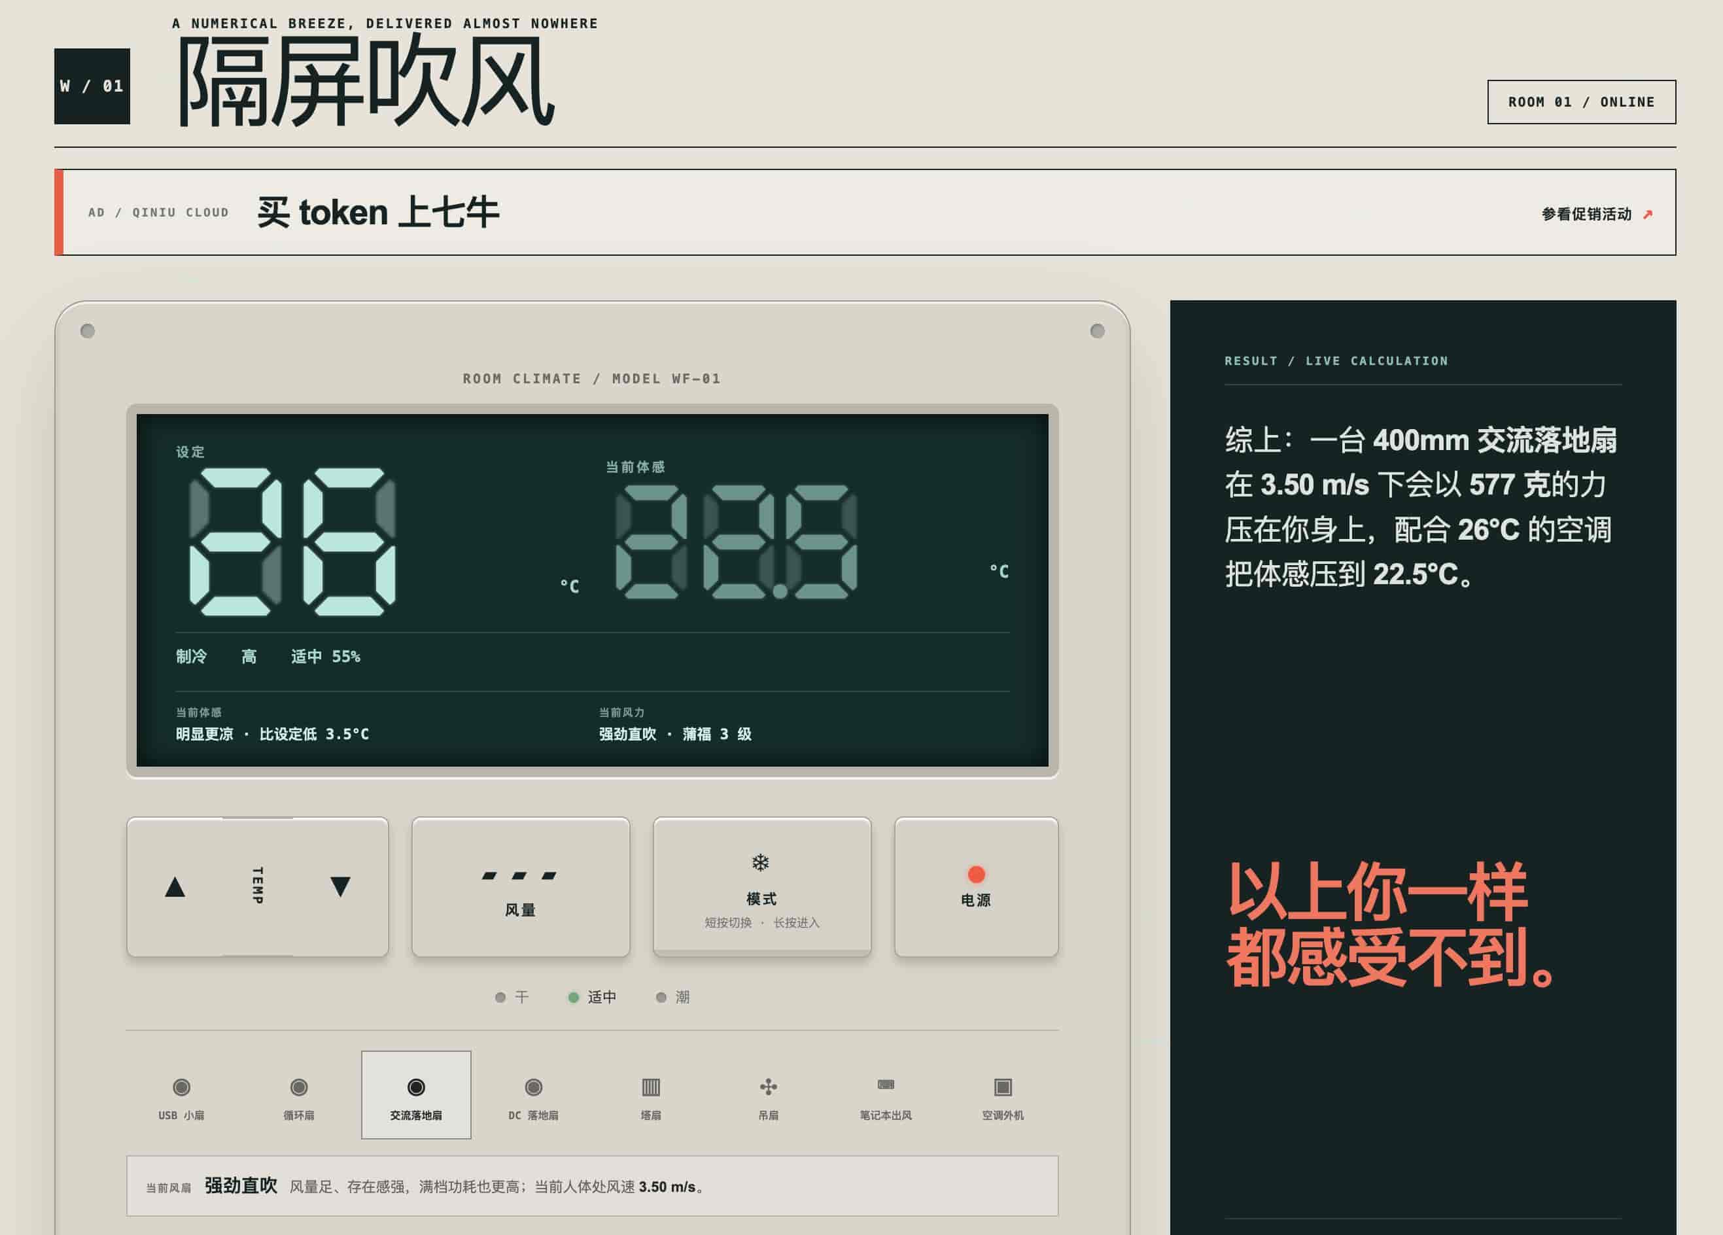1723x1235 pixels.
Task: Click the 隔屏吹风 page title
Action: (x=366, y=80)
